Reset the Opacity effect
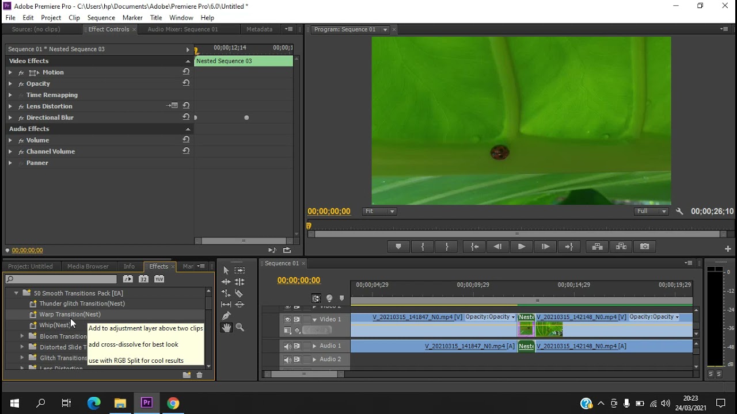737x414 pixels. click(186, 83)
